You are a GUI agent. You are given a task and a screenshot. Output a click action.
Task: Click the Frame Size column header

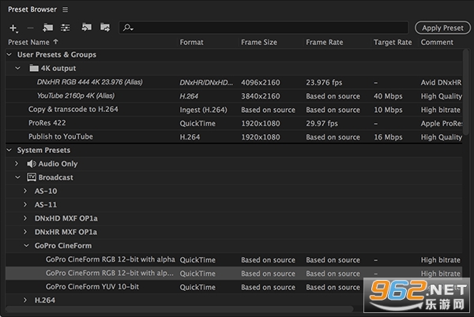[x=259, y=43]
